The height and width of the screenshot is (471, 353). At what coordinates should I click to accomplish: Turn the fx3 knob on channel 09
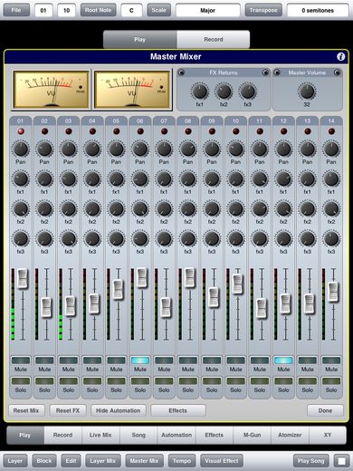point(212,238)
